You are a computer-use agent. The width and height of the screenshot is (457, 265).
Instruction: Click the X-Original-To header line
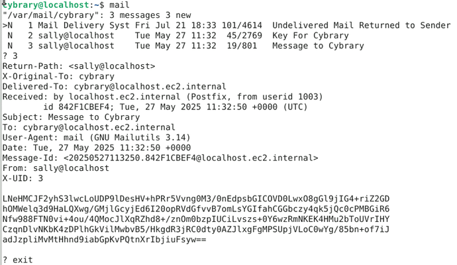point(58,76)
